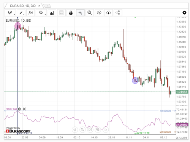Click the share chart icon
This screenshot has width=190, height=142.
coord(118,13)
